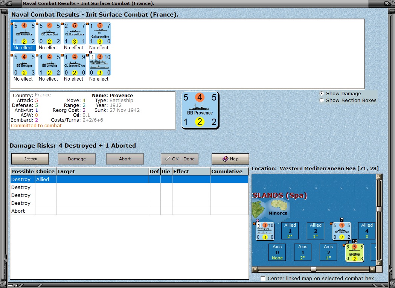This screenshot has height=288, width=395.
Task: Click the Def column header
Action: pyautogui.click(x=155, y=171)
